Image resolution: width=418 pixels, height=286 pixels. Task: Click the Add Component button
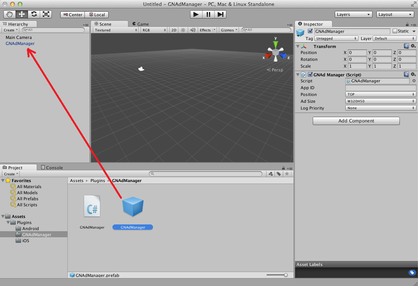[x=356, y=121]
